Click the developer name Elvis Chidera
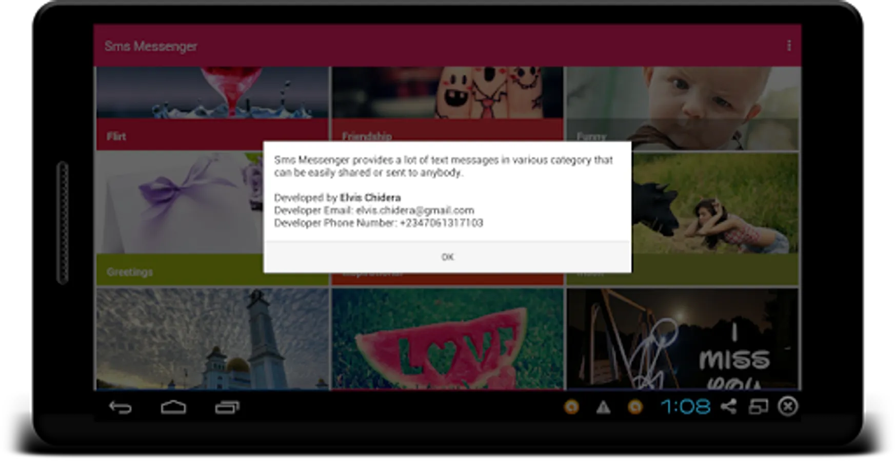This screenshot has width=895, height=461. pyautogui.click(x=370, y=198)
